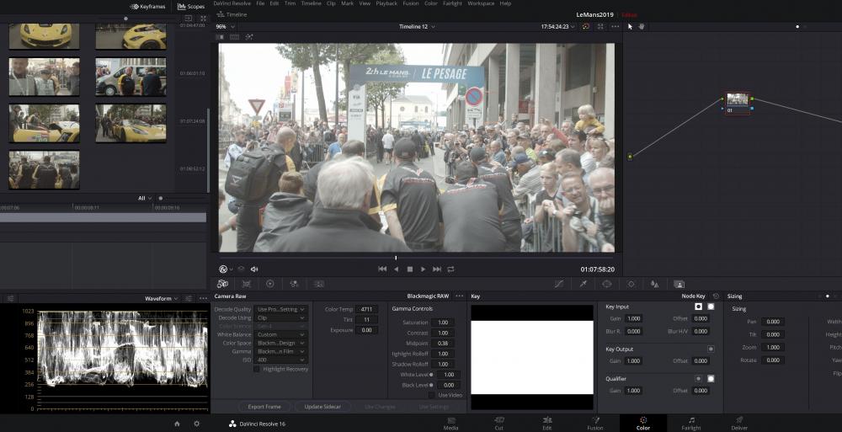Open the RGB Mixer palette icon

click(294, 284)
